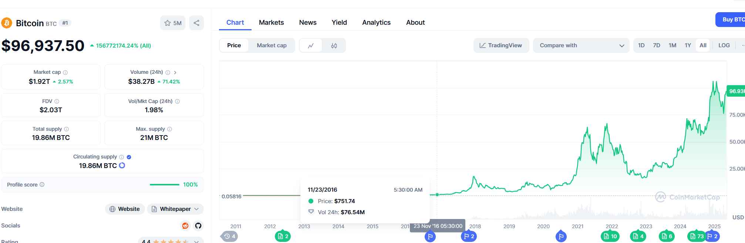Switch to the About tab
745x243 pixels.
point(415,23)
